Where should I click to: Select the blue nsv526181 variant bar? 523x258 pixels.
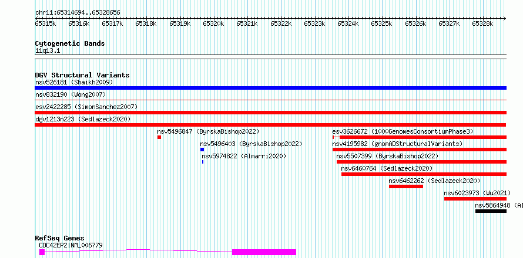point(270,88)
